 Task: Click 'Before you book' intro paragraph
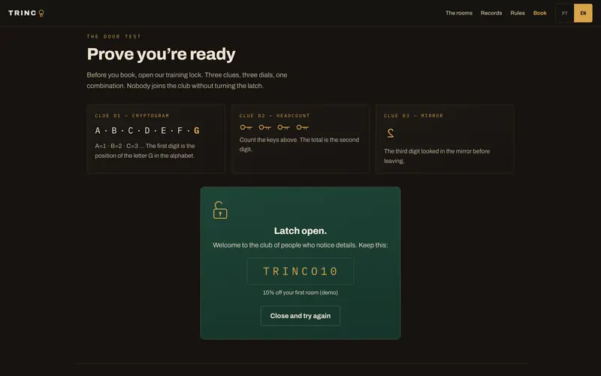pyautogui.click(x=186, y=80)
